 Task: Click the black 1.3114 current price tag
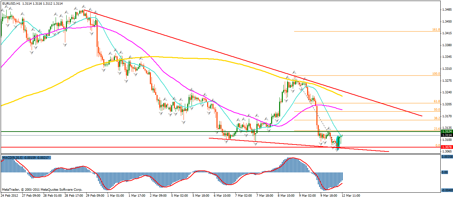pos(446,135)
